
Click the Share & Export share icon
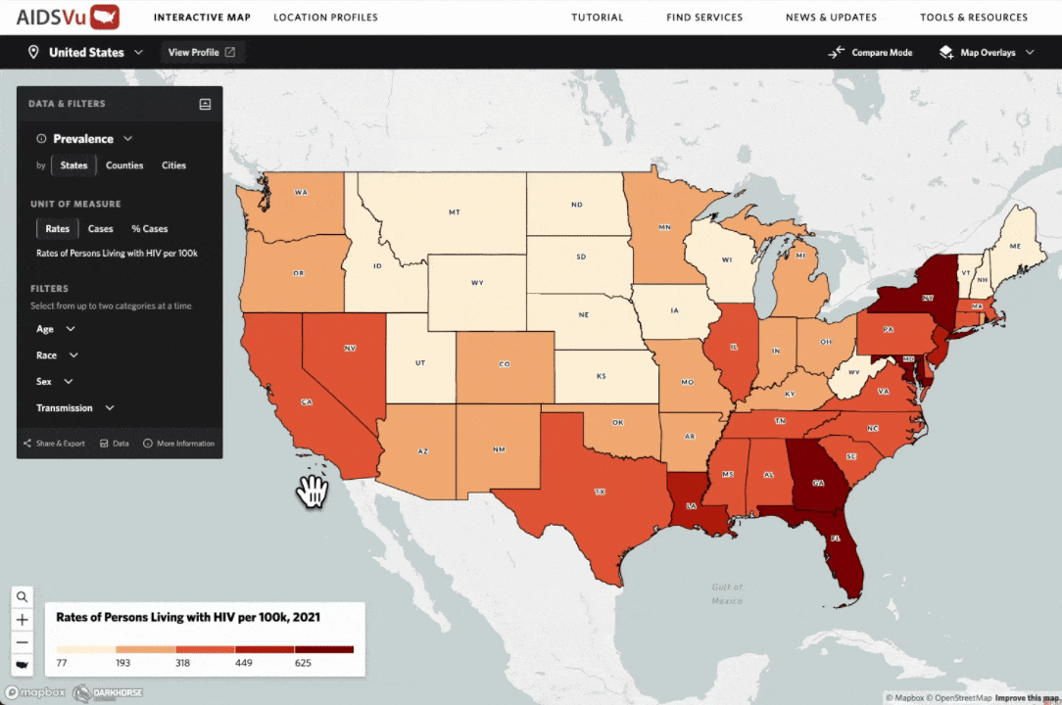[27, 444]
